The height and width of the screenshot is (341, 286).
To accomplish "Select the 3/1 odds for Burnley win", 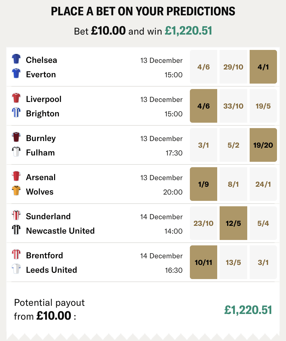I will pos(203,145).
